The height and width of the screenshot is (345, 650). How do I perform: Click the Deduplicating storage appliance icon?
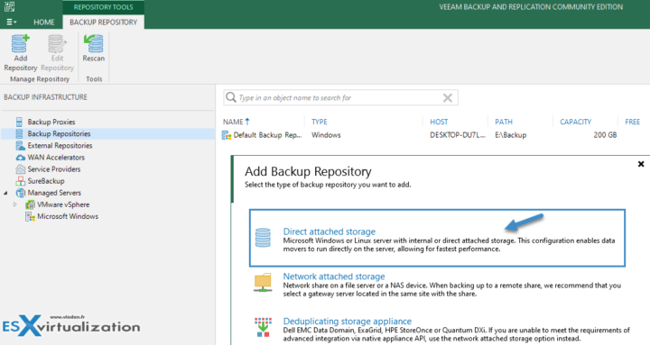point(263,327)
